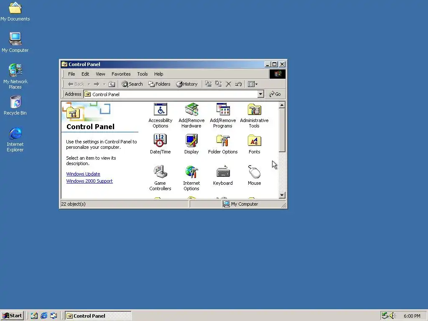The image size is (428, 321).
Task: Click Control Panel taskbar button
Action: coord(98,316)
